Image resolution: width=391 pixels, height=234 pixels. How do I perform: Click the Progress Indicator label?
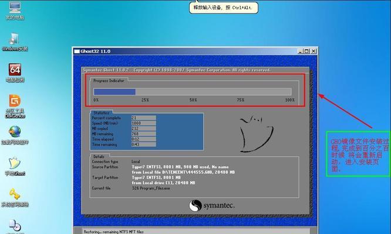point(109,81)
